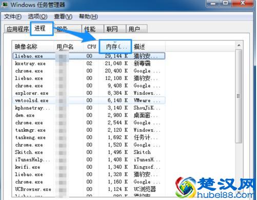Click the Kingsof description cell
The width and height of the screenshot is (257, 200).
click(x=147, y=167)
